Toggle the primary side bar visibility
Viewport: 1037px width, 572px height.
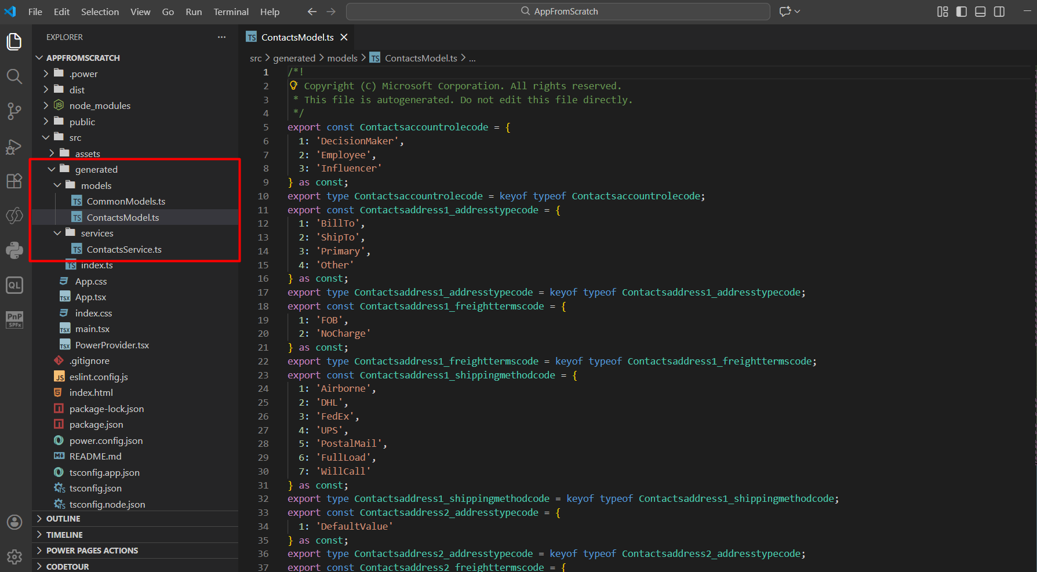[x=961, y=12]
